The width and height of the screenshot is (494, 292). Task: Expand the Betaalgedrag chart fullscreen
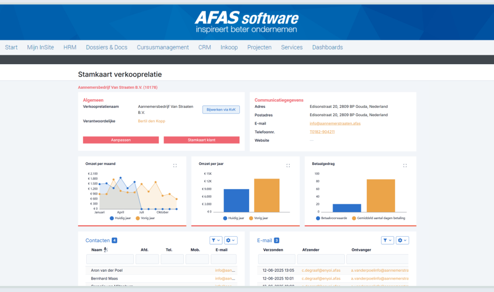coord(405,165)
